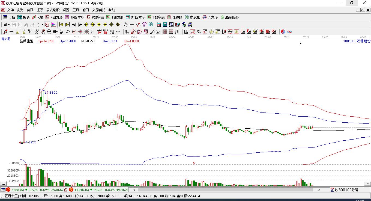Screen dimensions: 371x201
Task: Click the yin-yang taiji icon
Action: 283,32
